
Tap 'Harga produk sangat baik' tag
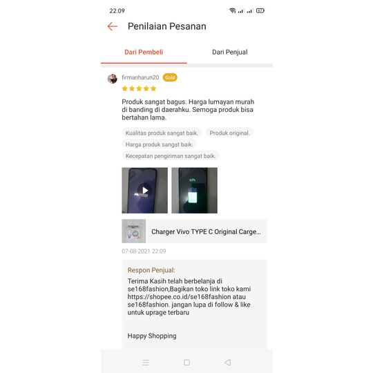[x=159, y=144]
